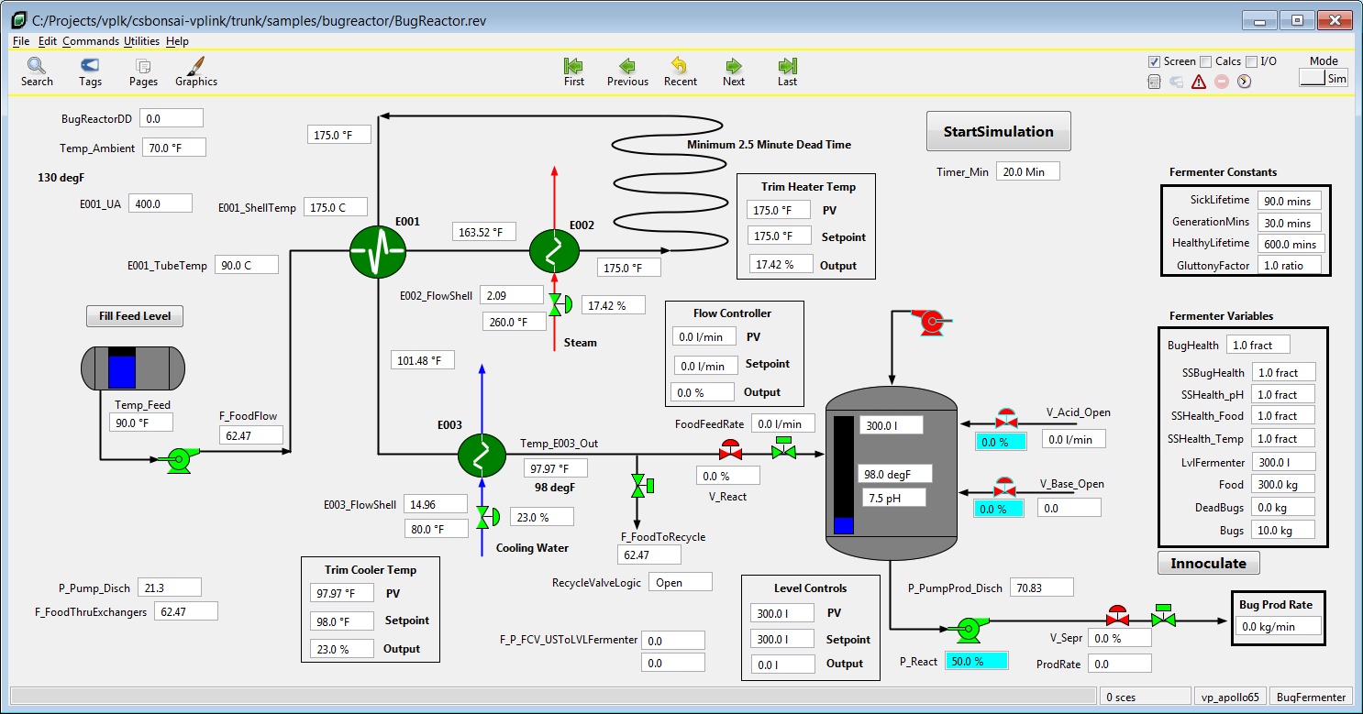This screenshot has height=714, width=1363.
Task: Click Trim Heater Temp Setpoint field
Action: coord(780,236)
